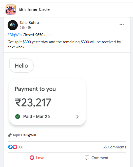Open the Payment to you card image
The image size is (133, 167).
[47, 102]
